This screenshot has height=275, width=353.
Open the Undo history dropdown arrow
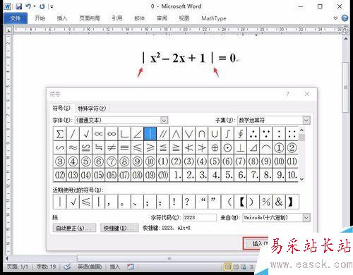coord(35,6)
